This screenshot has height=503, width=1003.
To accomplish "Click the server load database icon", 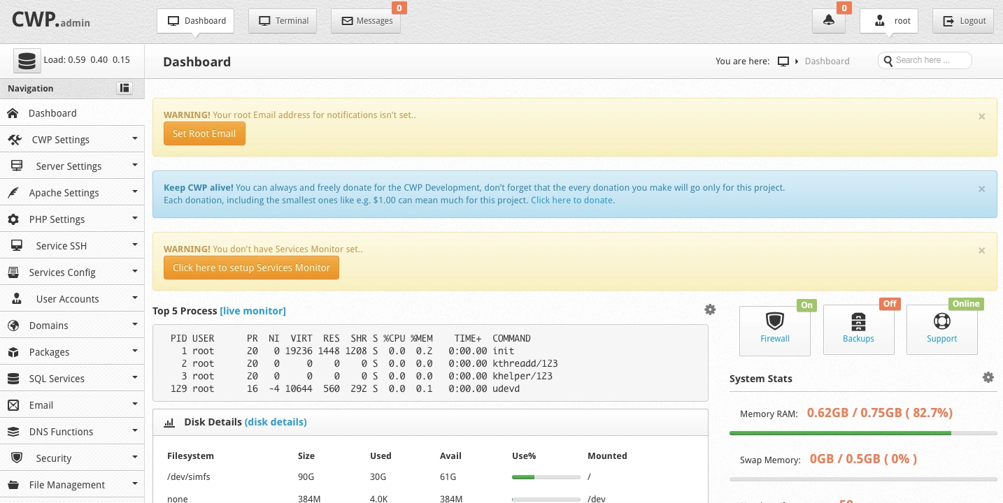I will coord(27,61).
